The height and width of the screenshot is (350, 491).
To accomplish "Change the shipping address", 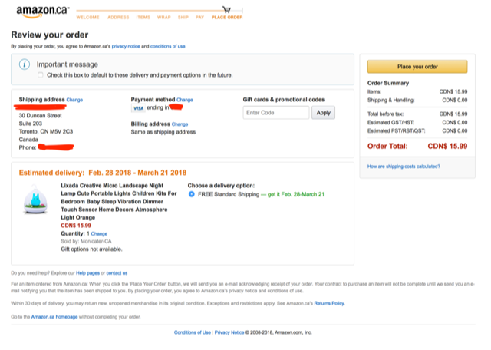I will (74, 100).
